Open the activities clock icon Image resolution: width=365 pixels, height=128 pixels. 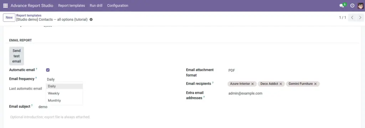(352, 6)
